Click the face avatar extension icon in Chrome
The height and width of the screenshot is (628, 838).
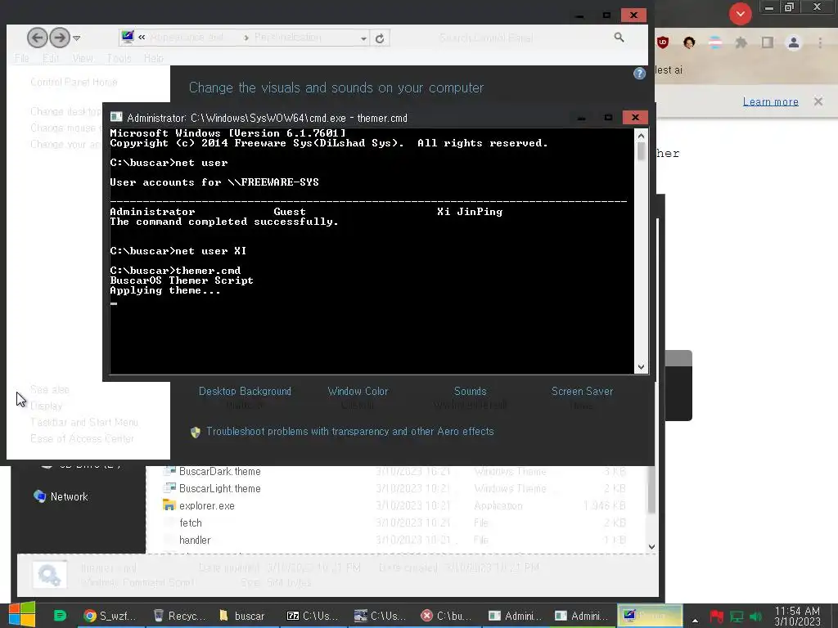pos(689,43)
